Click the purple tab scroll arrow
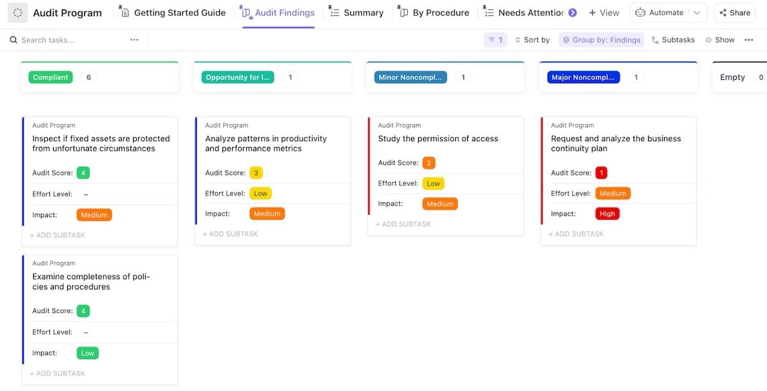This screenshot has height=391, width=767. tap(573, 13)
